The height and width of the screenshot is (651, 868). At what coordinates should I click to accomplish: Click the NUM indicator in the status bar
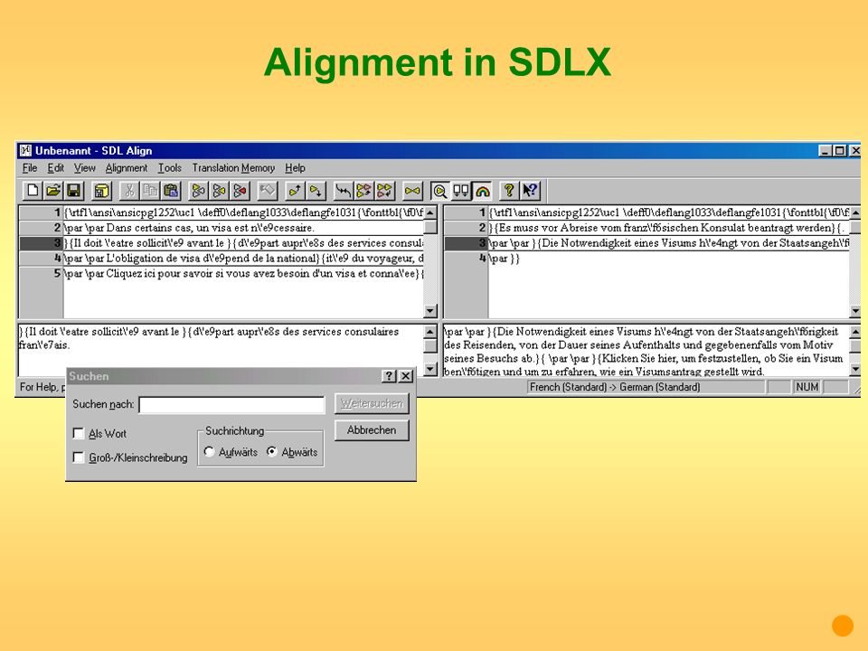point(807,387)
